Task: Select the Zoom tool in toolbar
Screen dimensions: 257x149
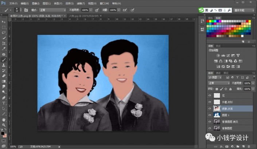Action: 4,125
